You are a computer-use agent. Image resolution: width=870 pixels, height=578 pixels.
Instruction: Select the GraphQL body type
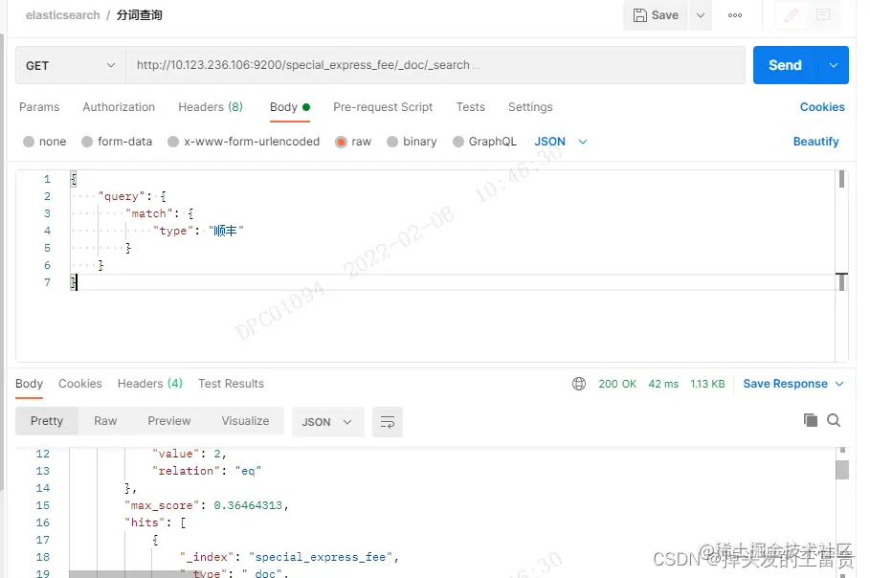(x=484, y=142)
